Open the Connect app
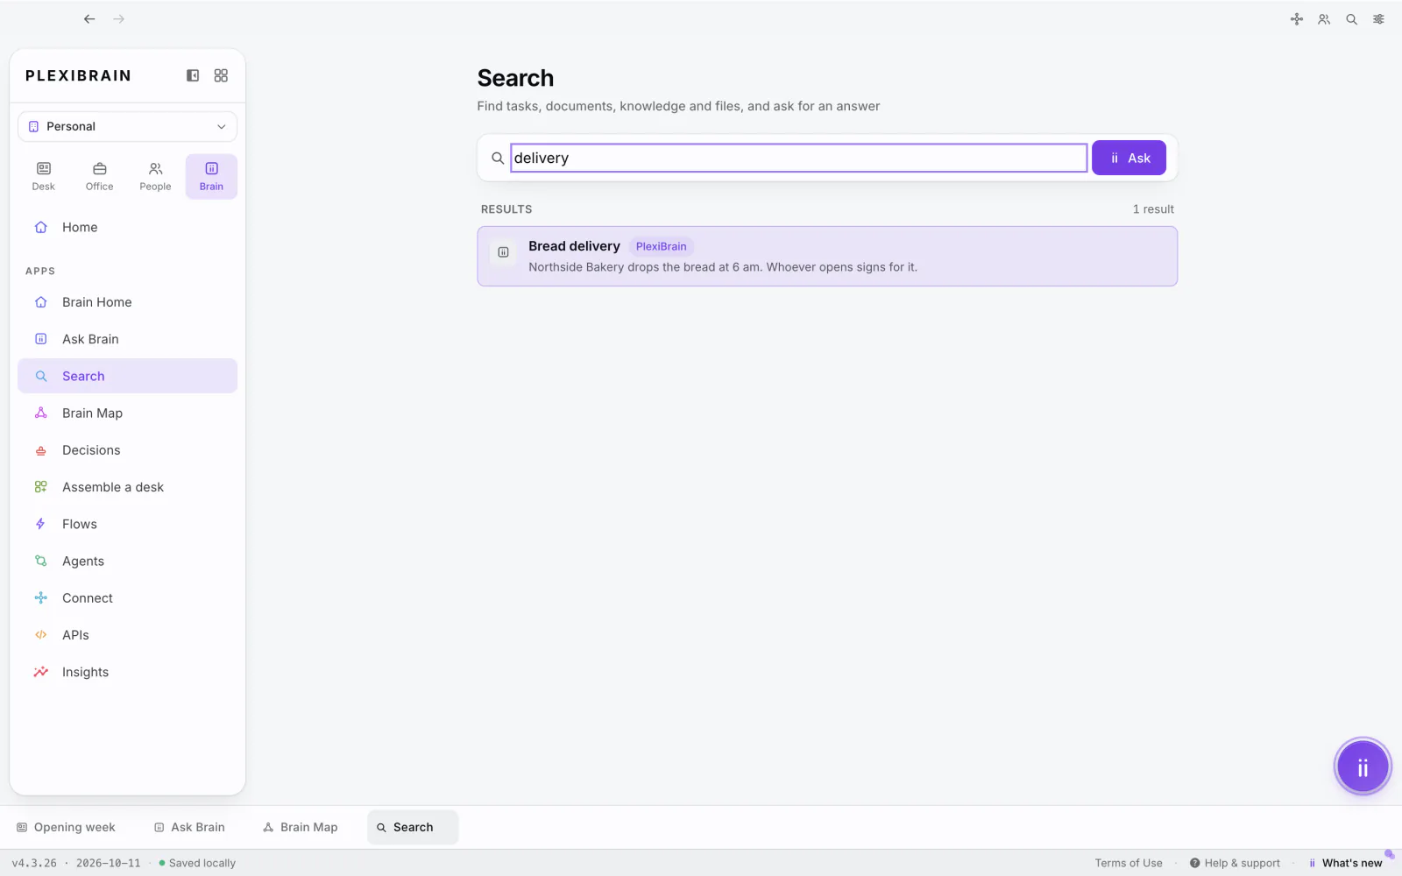Screen dimensions: 1402x876 coord(127,598)
